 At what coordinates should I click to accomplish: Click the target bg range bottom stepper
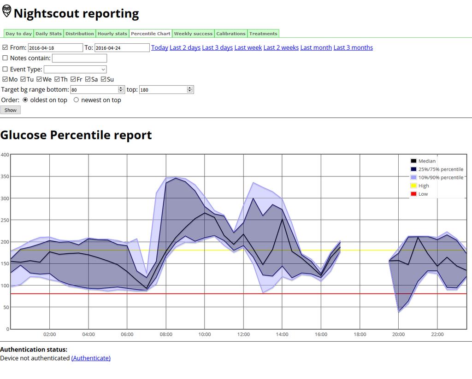(x=121, y=90)
